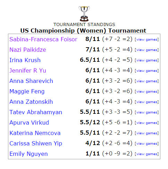This screenshot has height=169, width=168.
Task: Click Apurva Virkud's name link
Action: 29,122
